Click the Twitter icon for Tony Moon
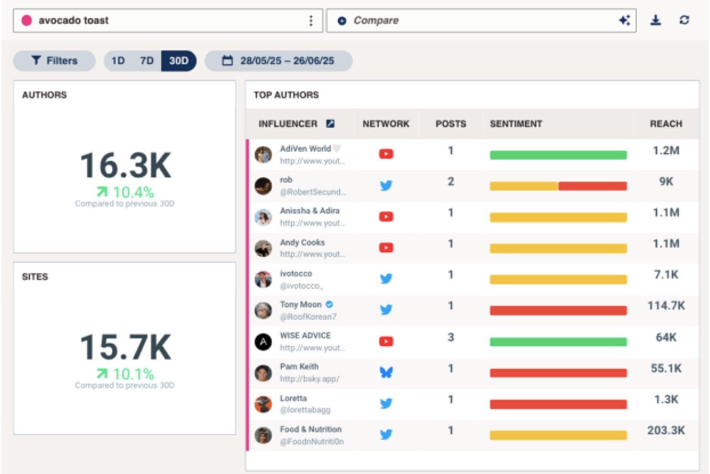710x474 pixels. [386, 310]
